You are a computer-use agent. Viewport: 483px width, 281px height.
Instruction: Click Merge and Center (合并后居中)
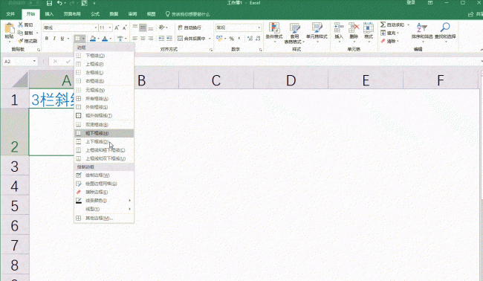(192, 39)
